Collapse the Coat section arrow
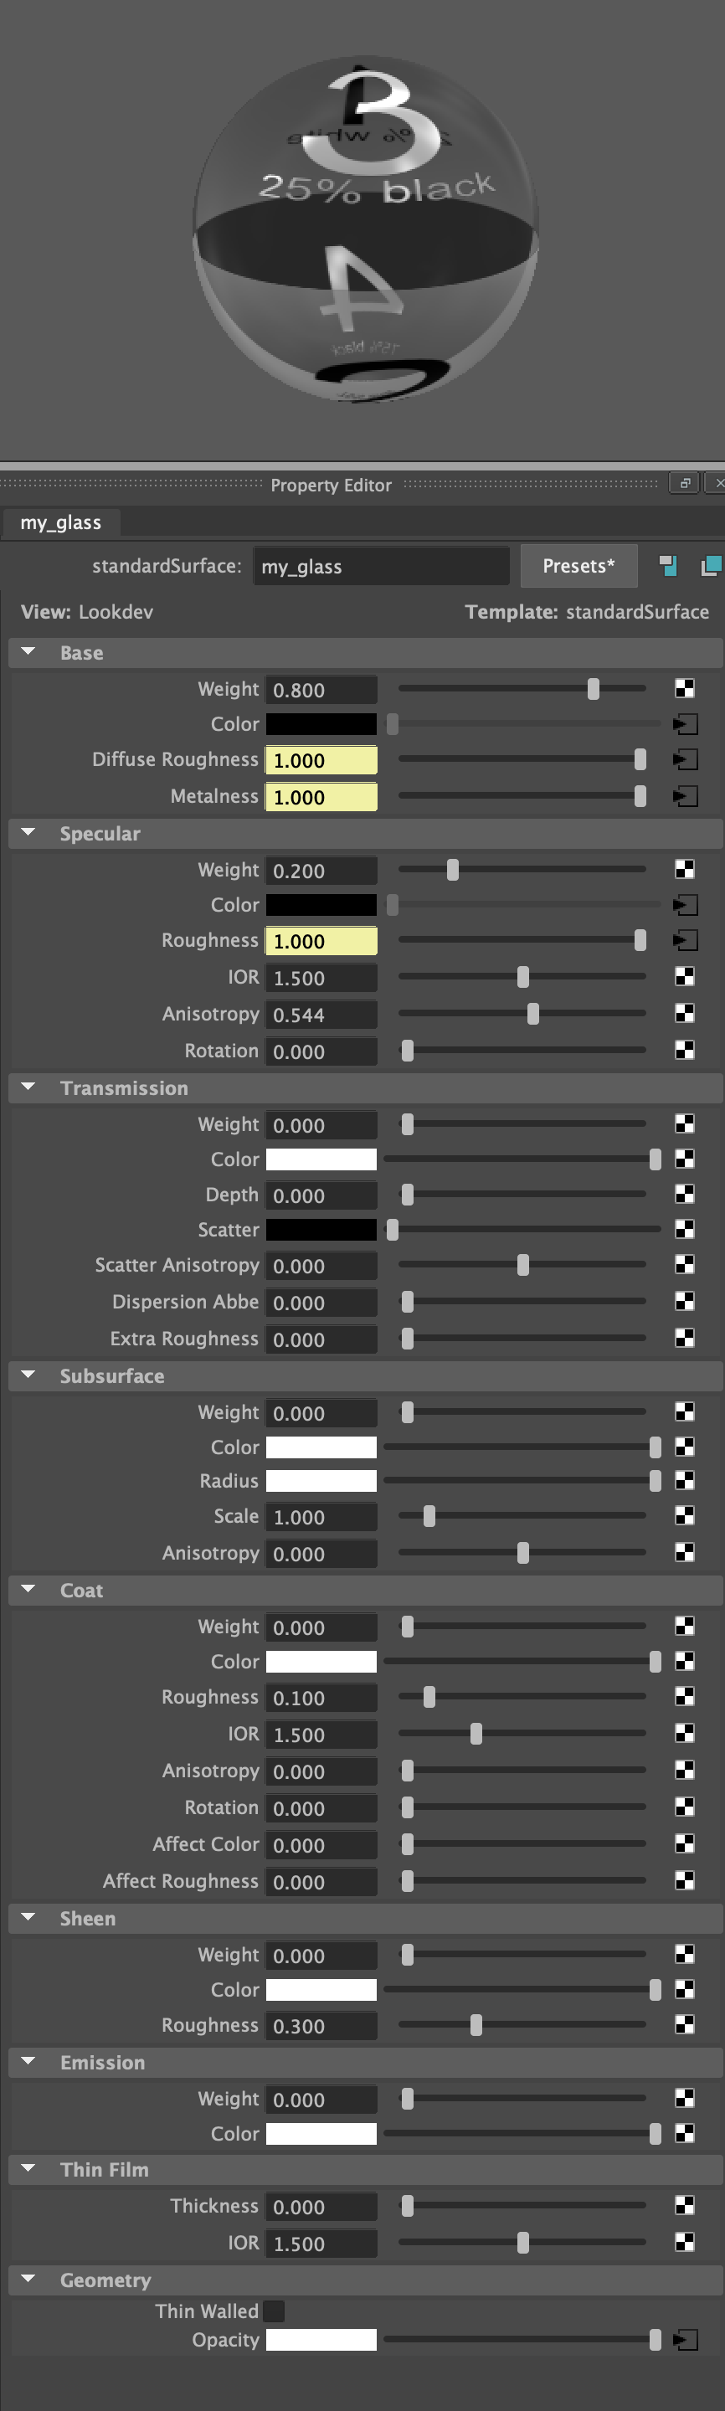725x2411 pixels. [x=28, y=1588]
